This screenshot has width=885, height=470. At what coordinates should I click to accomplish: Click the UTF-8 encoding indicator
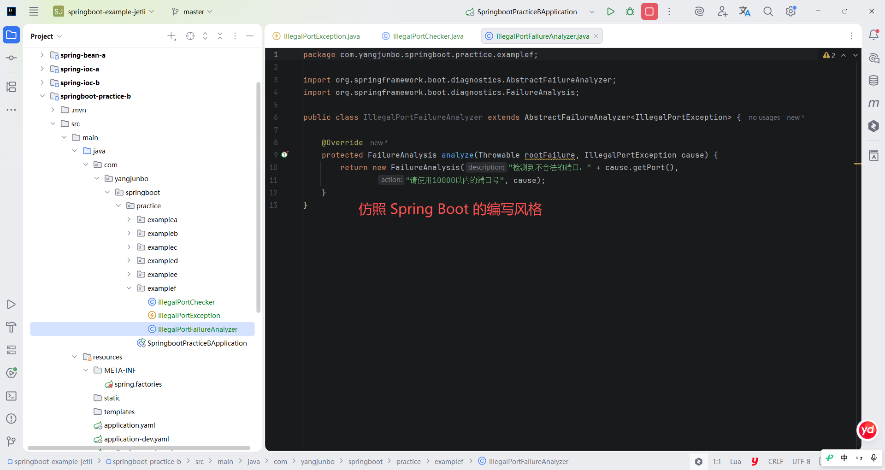tap(801, 461)
